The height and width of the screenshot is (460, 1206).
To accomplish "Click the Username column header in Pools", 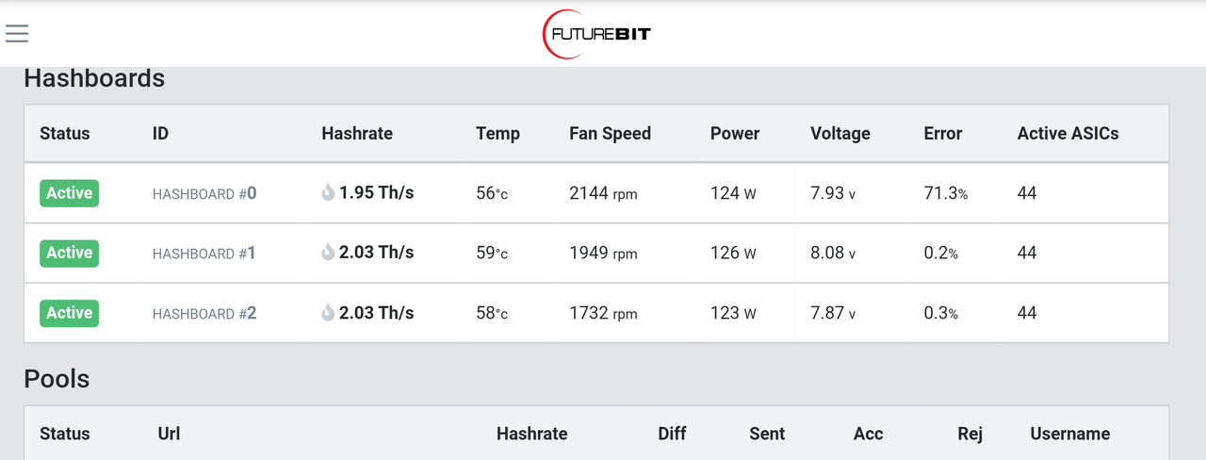I will tap(1069, 434).
